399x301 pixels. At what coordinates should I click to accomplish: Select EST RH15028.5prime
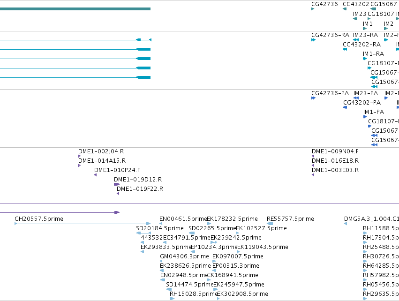[x=193, y=294]
